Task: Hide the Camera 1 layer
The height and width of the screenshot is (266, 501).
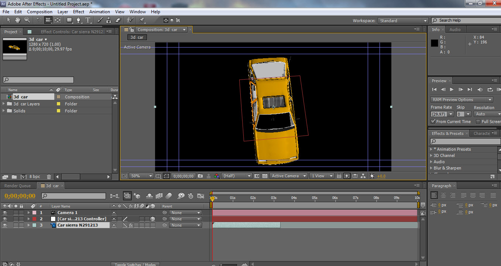Action: point(5,213)
